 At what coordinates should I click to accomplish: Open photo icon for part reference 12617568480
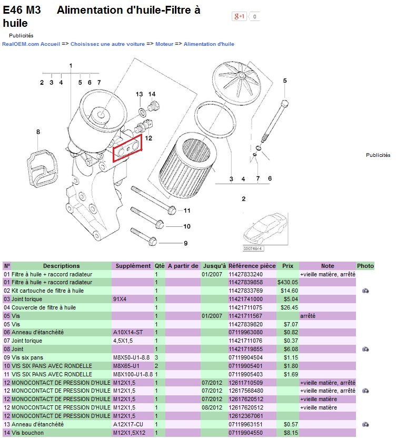[x=365, y=391]
